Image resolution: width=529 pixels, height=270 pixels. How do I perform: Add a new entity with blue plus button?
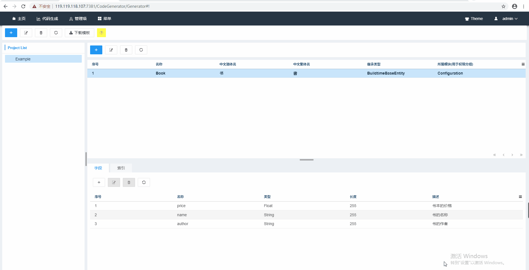96,50
